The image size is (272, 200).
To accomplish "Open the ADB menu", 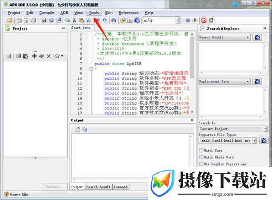I will coord(64,13).
